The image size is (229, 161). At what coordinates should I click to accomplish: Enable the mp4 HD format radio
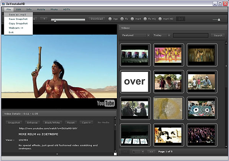[x=160, y=19]
